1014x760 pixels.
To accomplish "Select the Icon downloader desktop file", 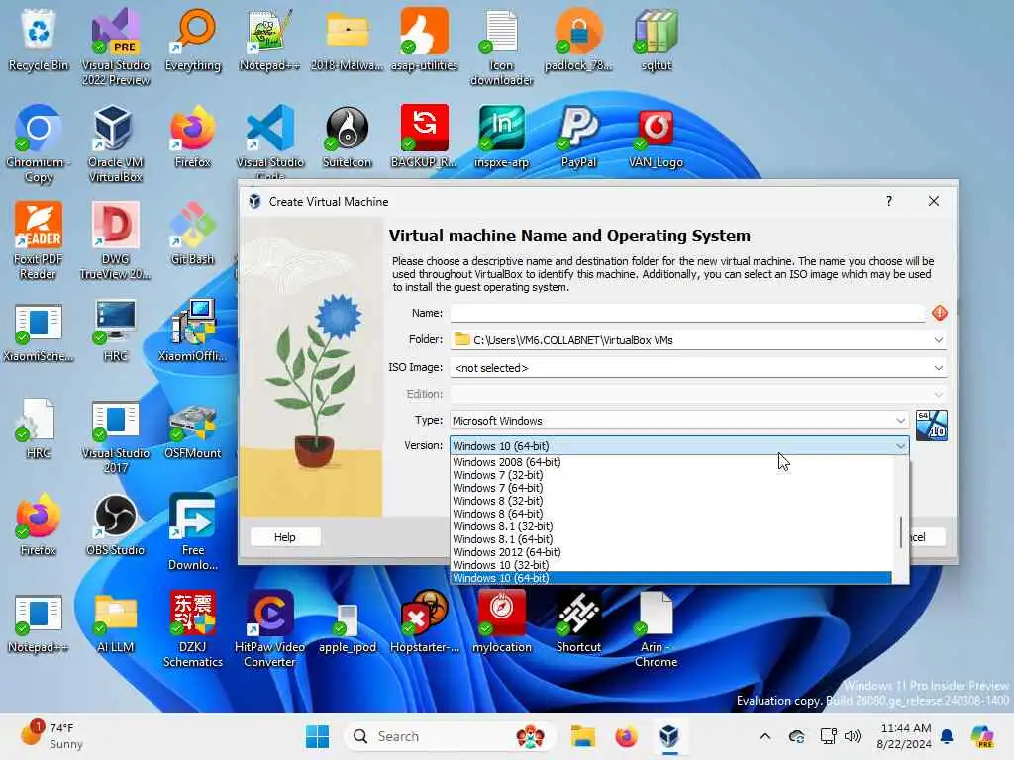I will coord(501,47).
